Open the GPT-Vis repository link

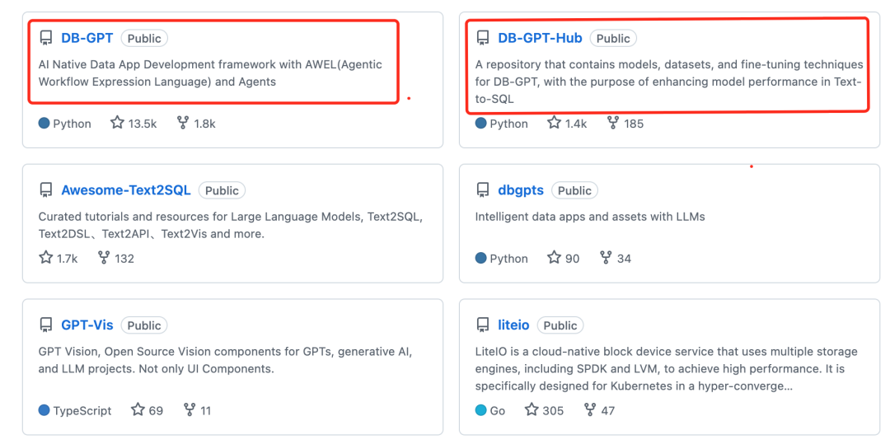(87, 325)
